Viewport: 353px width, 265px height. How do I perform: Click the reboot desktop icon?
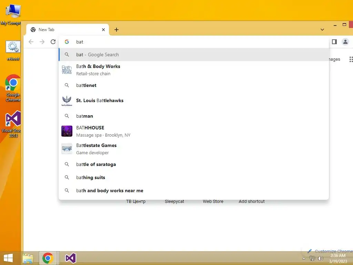coord(13,51)
